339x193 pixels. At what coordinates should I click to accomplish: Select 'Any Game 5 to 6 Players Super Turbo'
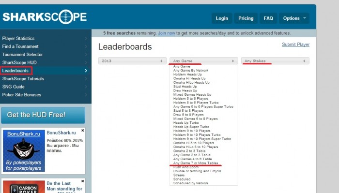203,106
